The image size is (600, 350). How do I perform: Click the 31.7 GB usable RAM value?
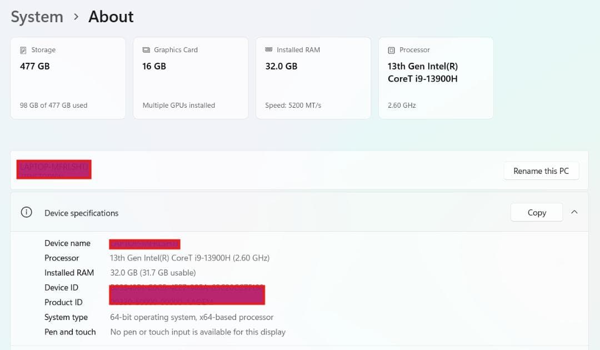(x=153, y=273)
